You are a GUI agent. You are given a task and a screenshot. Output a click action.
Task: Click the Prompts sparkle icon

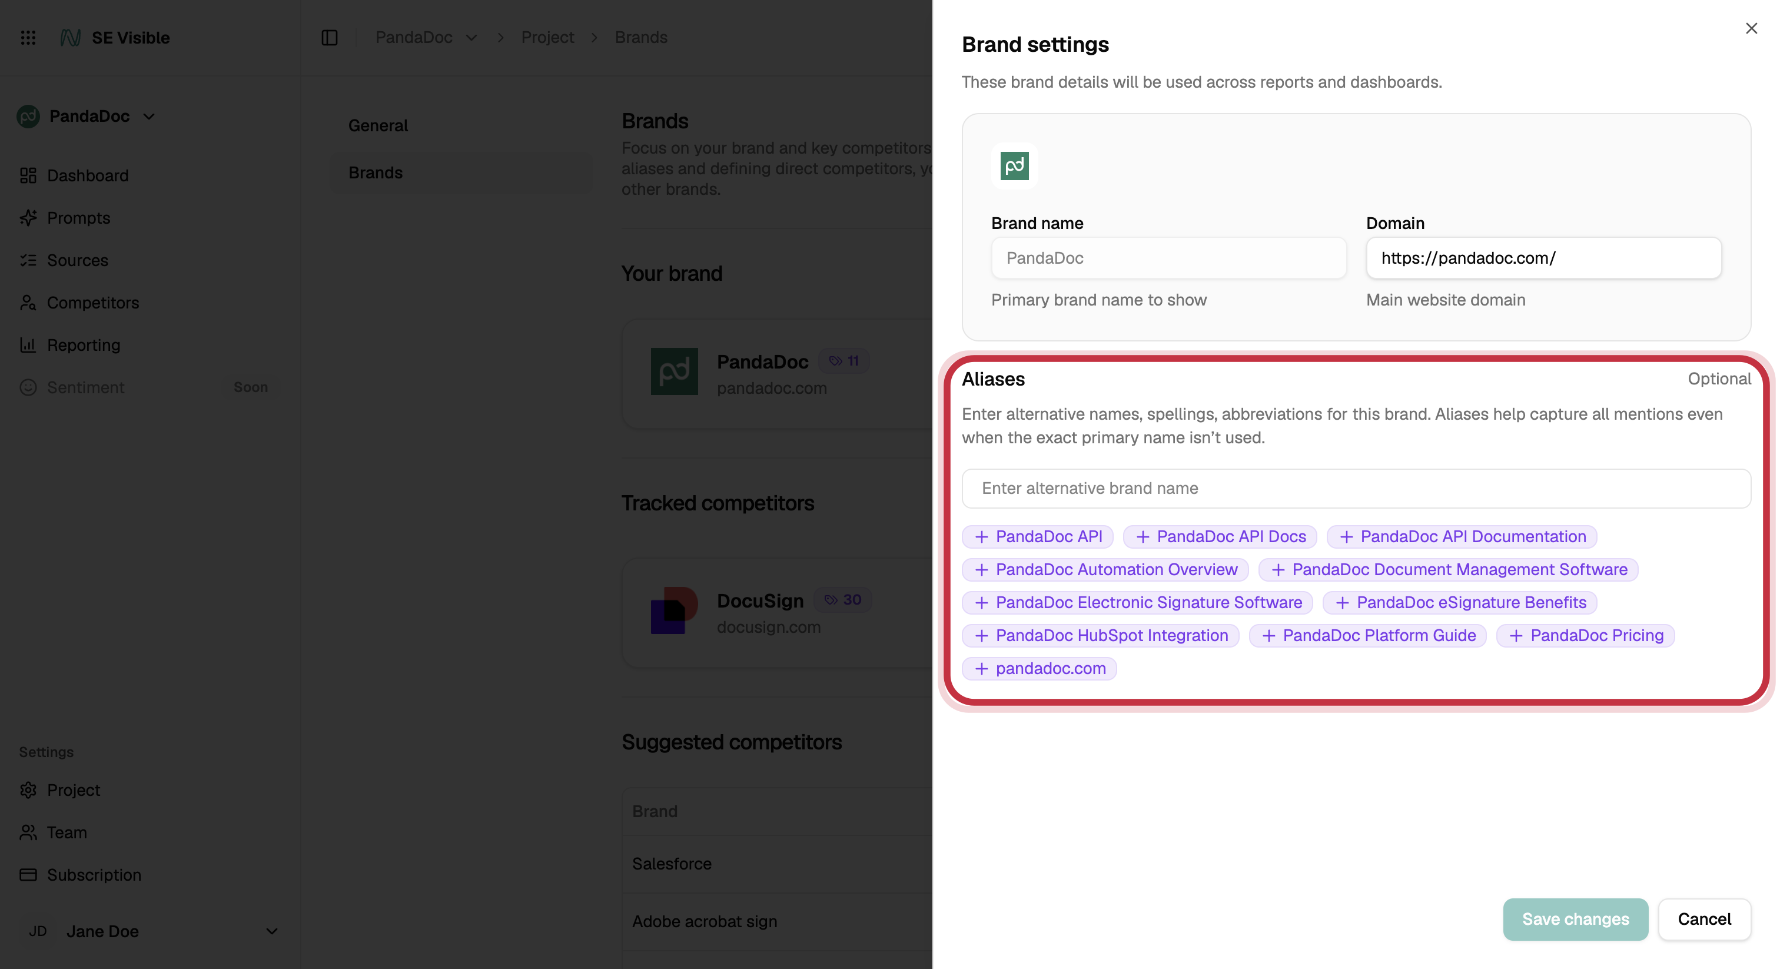point(28,218)
